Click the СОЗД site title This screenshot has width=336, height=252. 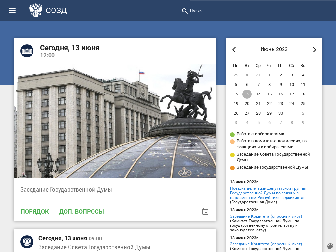coord(56,10)
